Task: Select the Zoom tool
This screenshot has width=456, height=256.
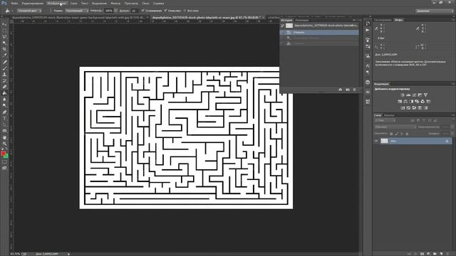Action: click(4, 144)
